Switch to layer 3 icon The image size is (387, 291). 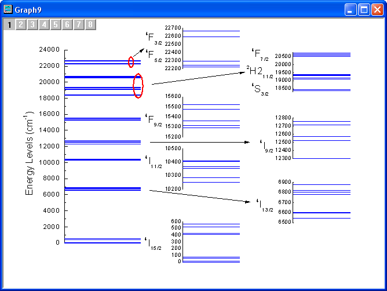click(32, 24)
